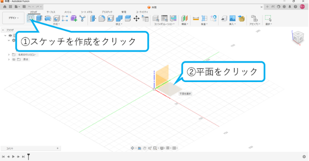Expand the Create (作成) panel dropdown

56,24
